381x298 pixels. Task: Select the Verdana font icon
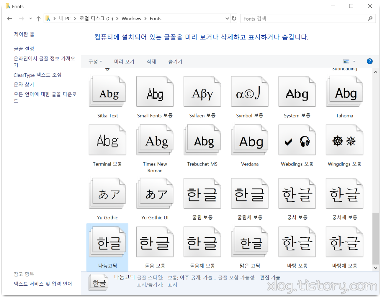[250, 140]
